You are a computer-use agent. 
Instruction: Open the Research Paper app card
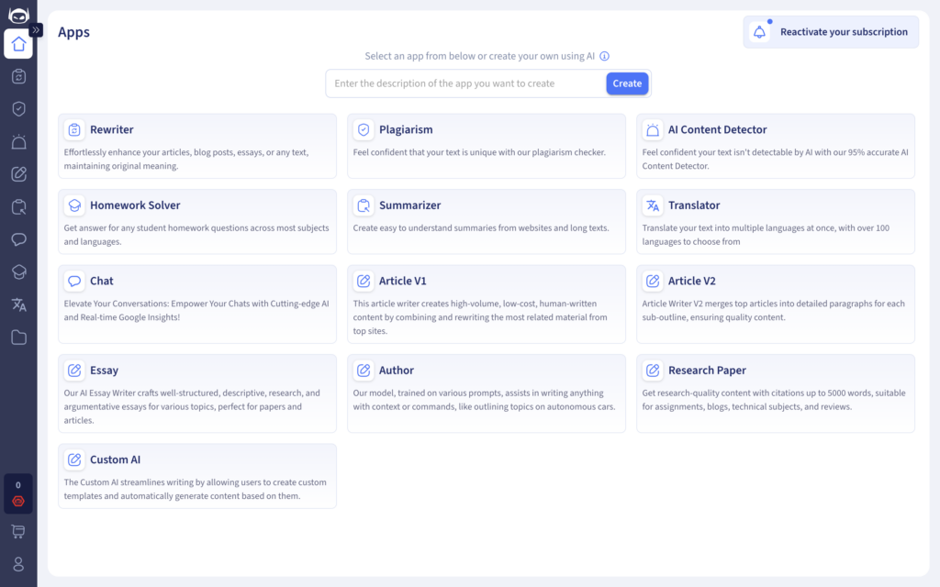(x=776, y=393)
